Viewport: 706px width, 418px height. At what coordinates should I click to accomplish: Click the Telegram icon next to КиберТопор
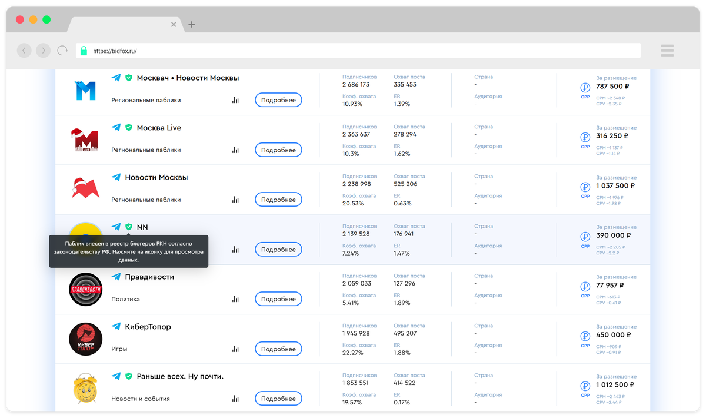tap(116, 327)
